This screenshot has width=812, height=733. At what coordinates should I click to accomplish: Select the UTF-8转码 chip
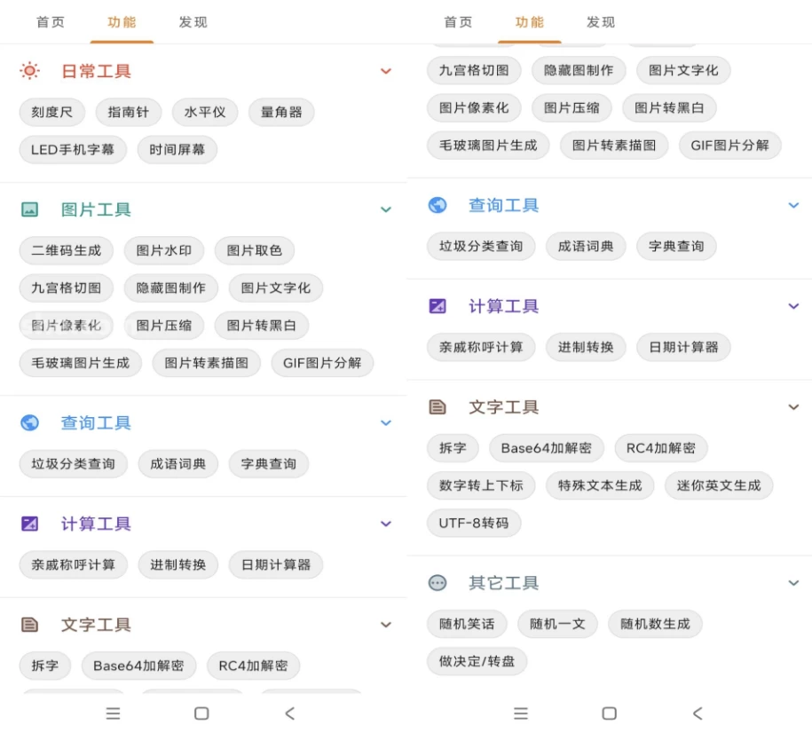tap(474, 523)
